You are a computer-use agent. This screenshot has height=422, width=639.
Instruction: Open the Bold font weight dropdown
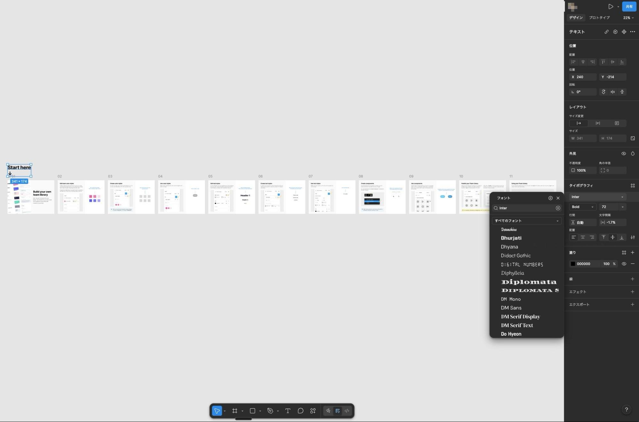582,207
